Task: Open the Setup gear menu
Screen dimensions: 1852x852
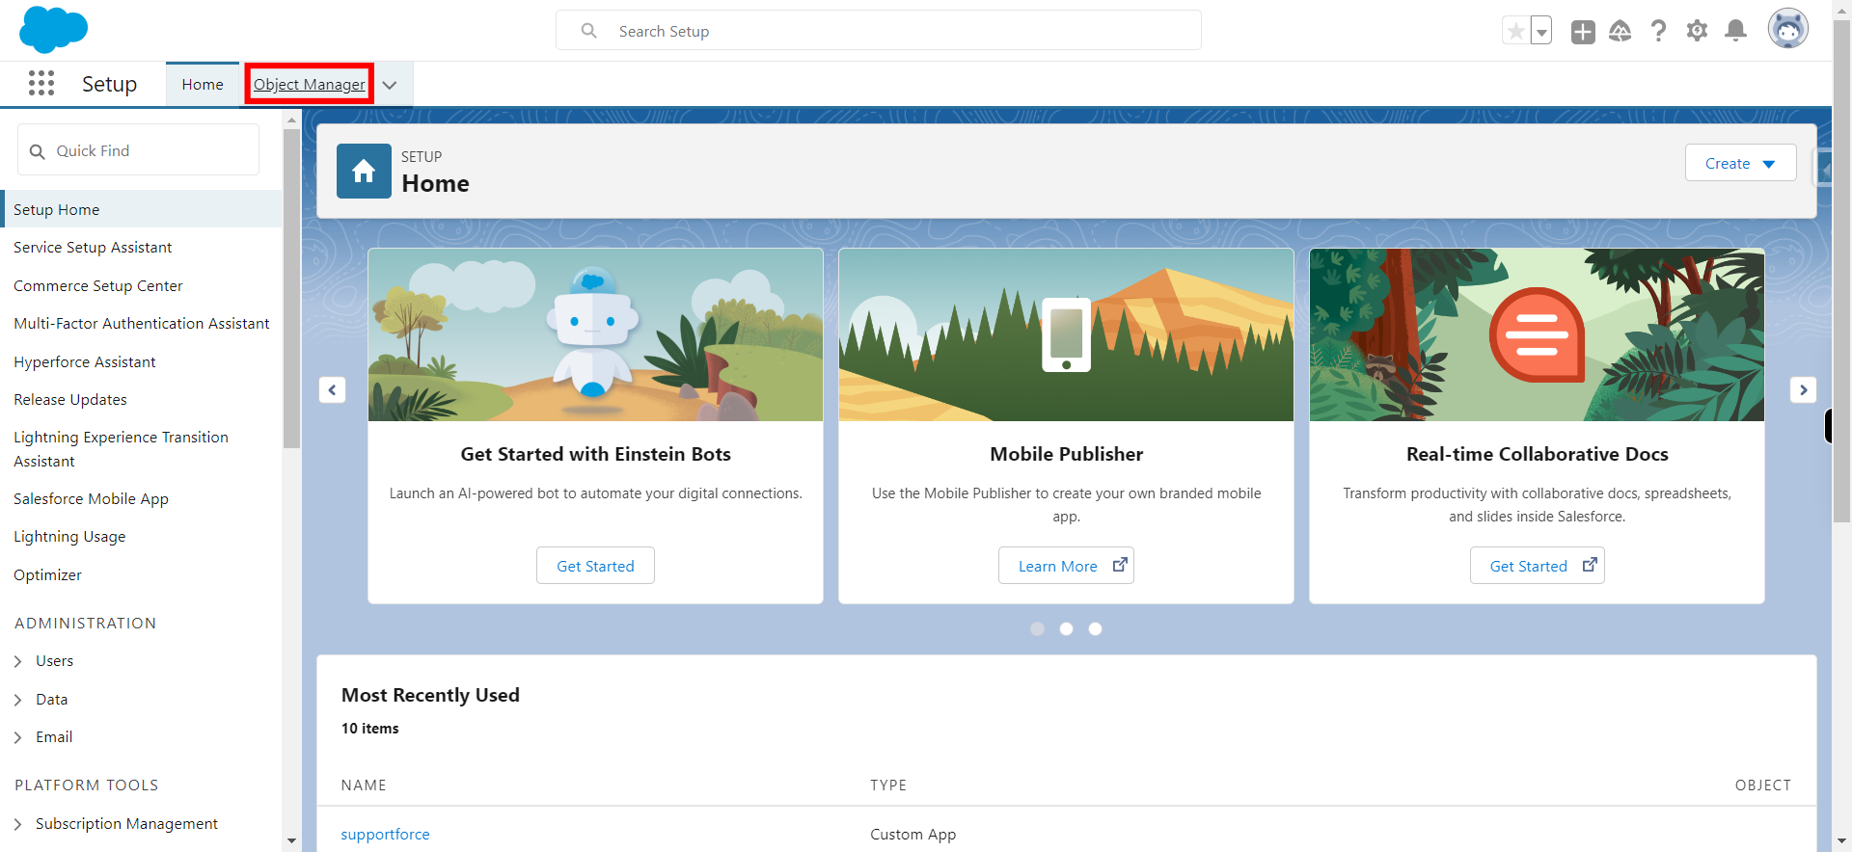Action: coord(1697,31)
